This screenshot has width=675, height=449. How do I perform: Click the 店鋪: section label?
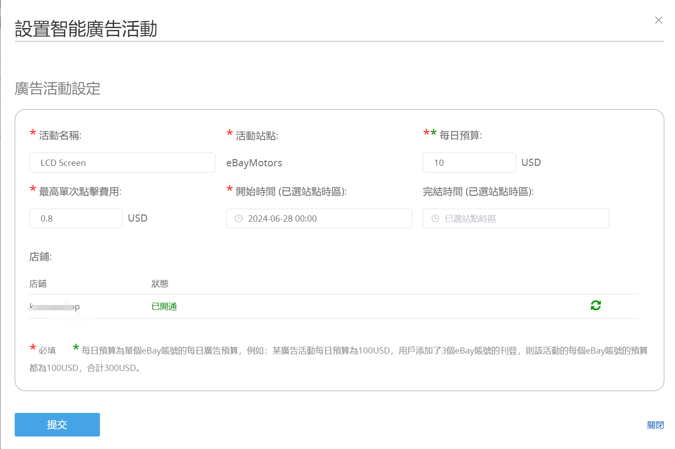click(x=41, y=257)
